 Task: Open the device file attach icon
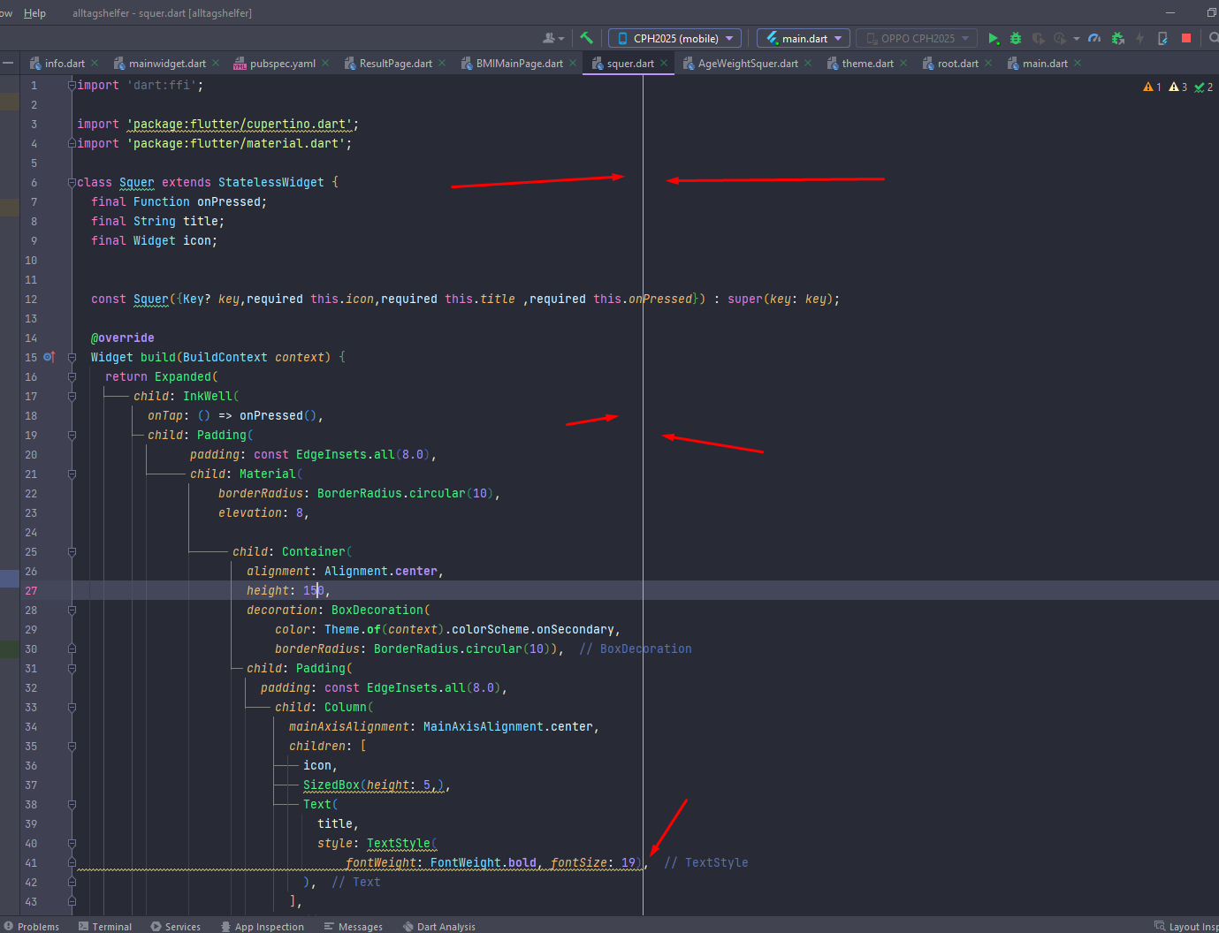[1162, 38]
